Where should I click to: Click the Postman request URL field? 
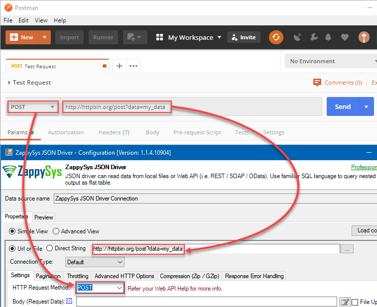tap(239, 107)
